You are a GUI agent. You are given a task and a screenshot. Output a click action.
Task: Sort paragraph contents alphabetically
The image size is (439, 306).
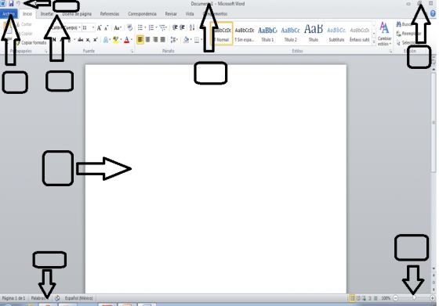click(192, 27)
